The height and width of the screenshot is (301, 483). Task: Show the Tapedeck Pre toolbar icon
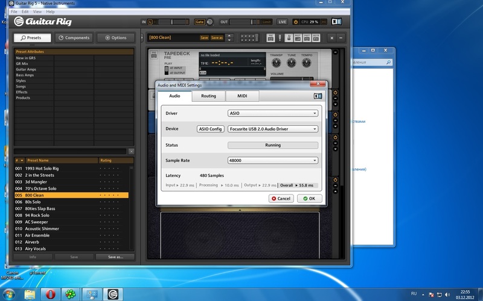coord(270,38)
